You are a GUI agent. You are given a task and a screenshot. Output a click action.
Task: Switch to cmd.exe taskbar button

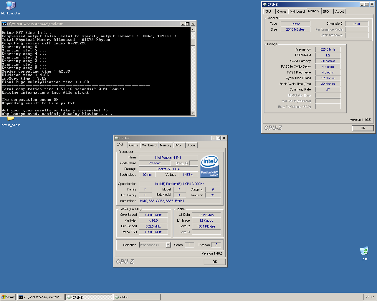click(x=41, y=297)
